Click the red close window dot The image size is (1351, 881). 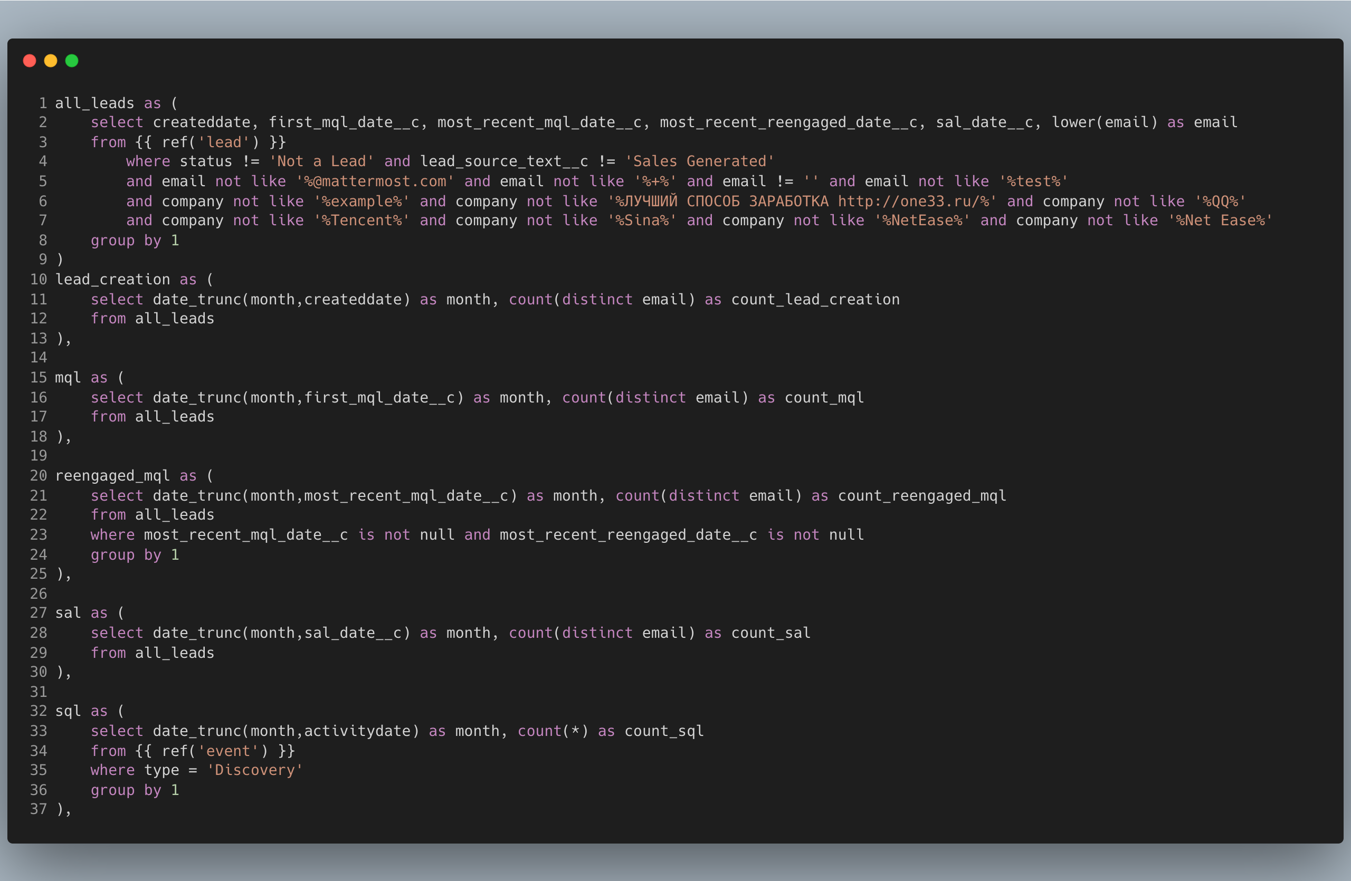point(30,61)
